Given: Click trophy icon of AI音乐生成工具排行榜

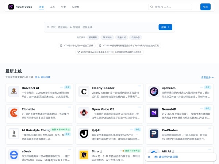Looking at the screenshot, I should [78, 52].
